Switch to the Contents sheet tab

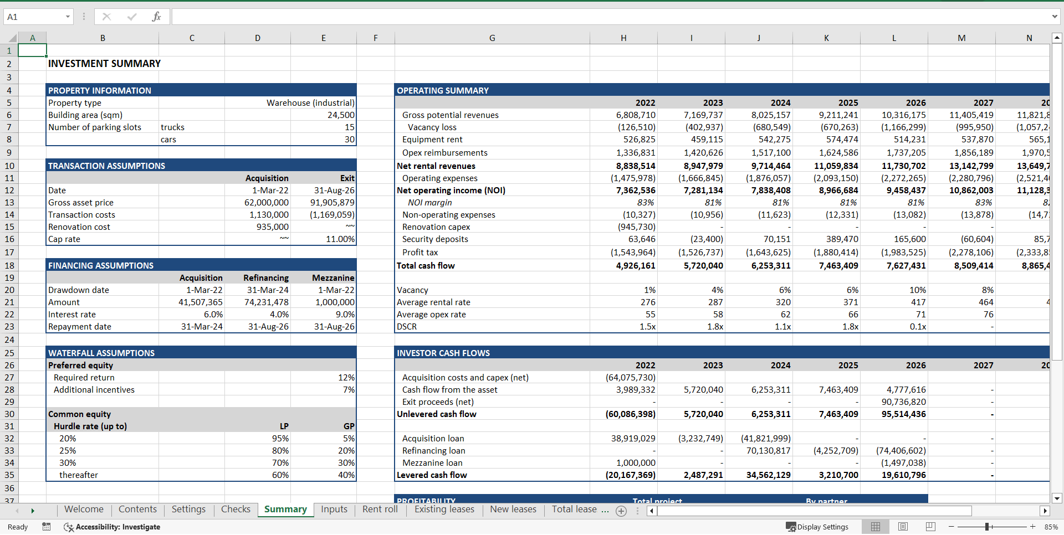point(137,510)
